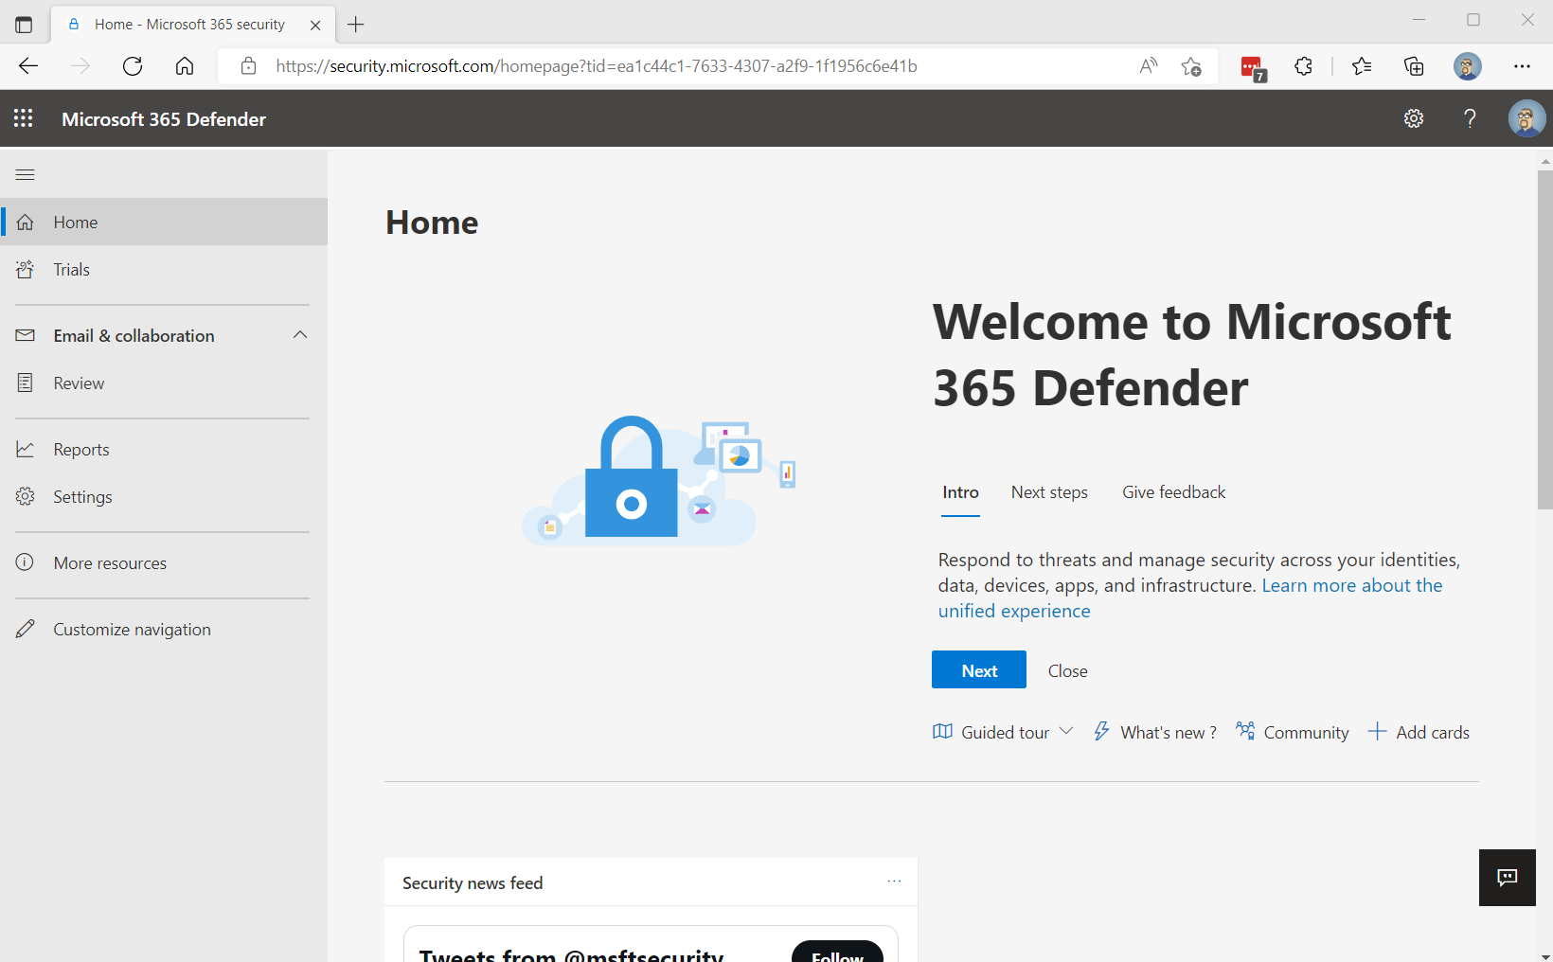This screenshot has height=962, width=1553.
Task: Open the feedback chat bubble
Action: pyautogui.click(x=1507, y=878)
